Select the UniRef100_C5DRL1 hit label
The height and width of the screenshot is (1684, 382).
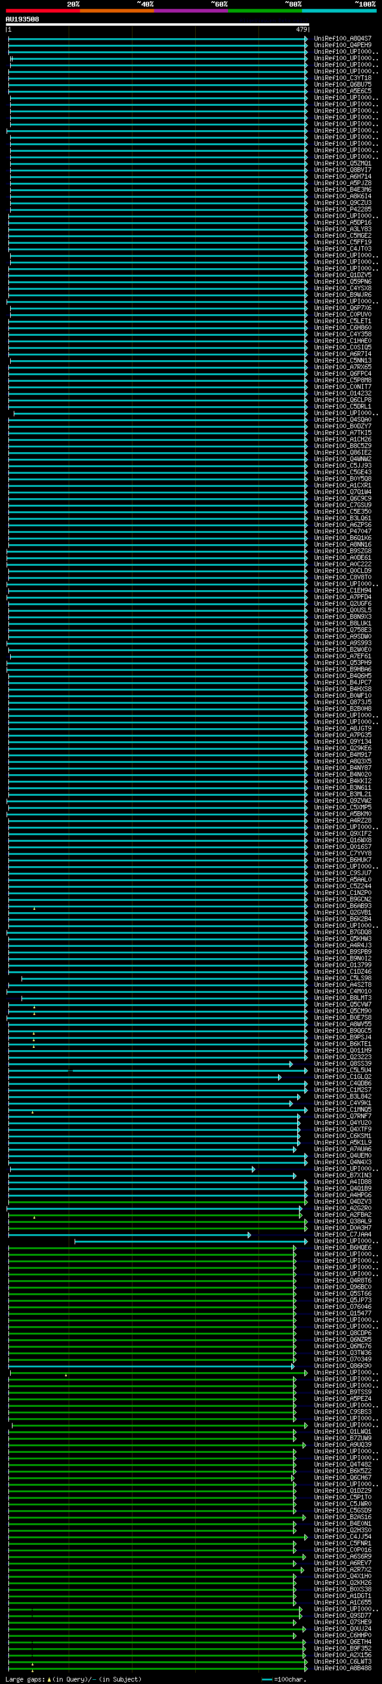pyautogui.click(x=343, y=407)
